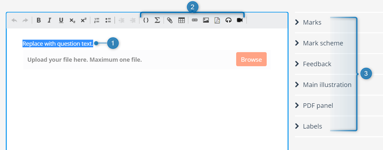Viewport: 383px width, 150px height.
Task: Apply subscript formatting
Action: (x=72, y=21)
